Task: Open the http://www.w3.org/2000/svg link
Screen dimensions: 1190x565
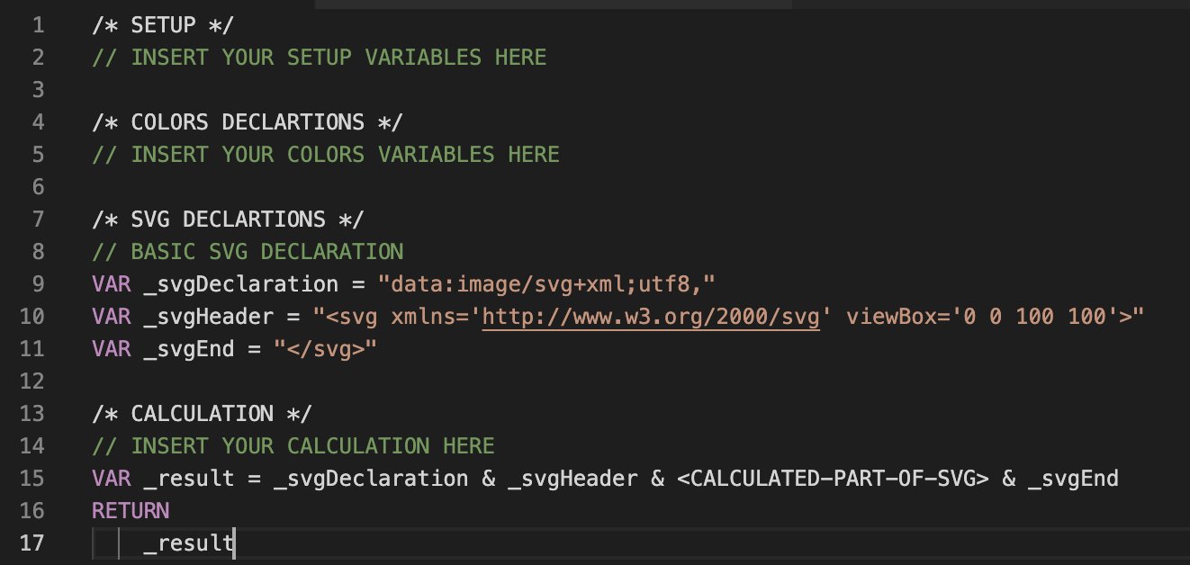Action: pyautogui.click(x=651, y=317)
